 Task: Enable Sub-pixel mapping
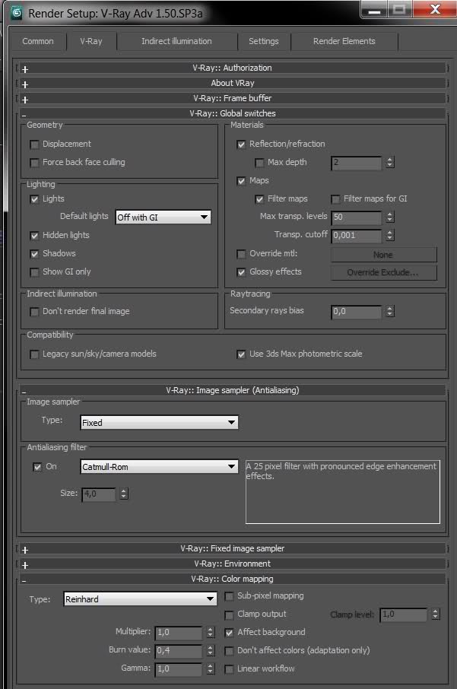click(x=229, y=596)
